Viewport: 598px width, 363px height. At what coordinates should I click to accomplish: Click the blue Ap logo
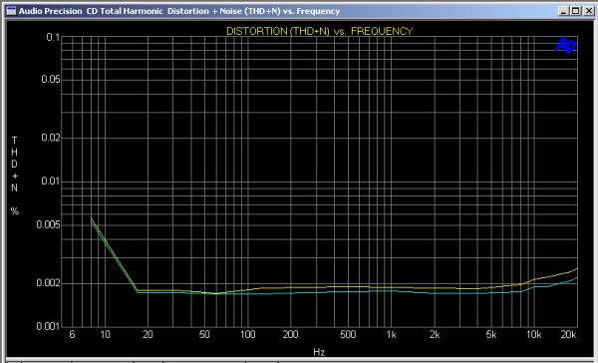tap(566, 46)
